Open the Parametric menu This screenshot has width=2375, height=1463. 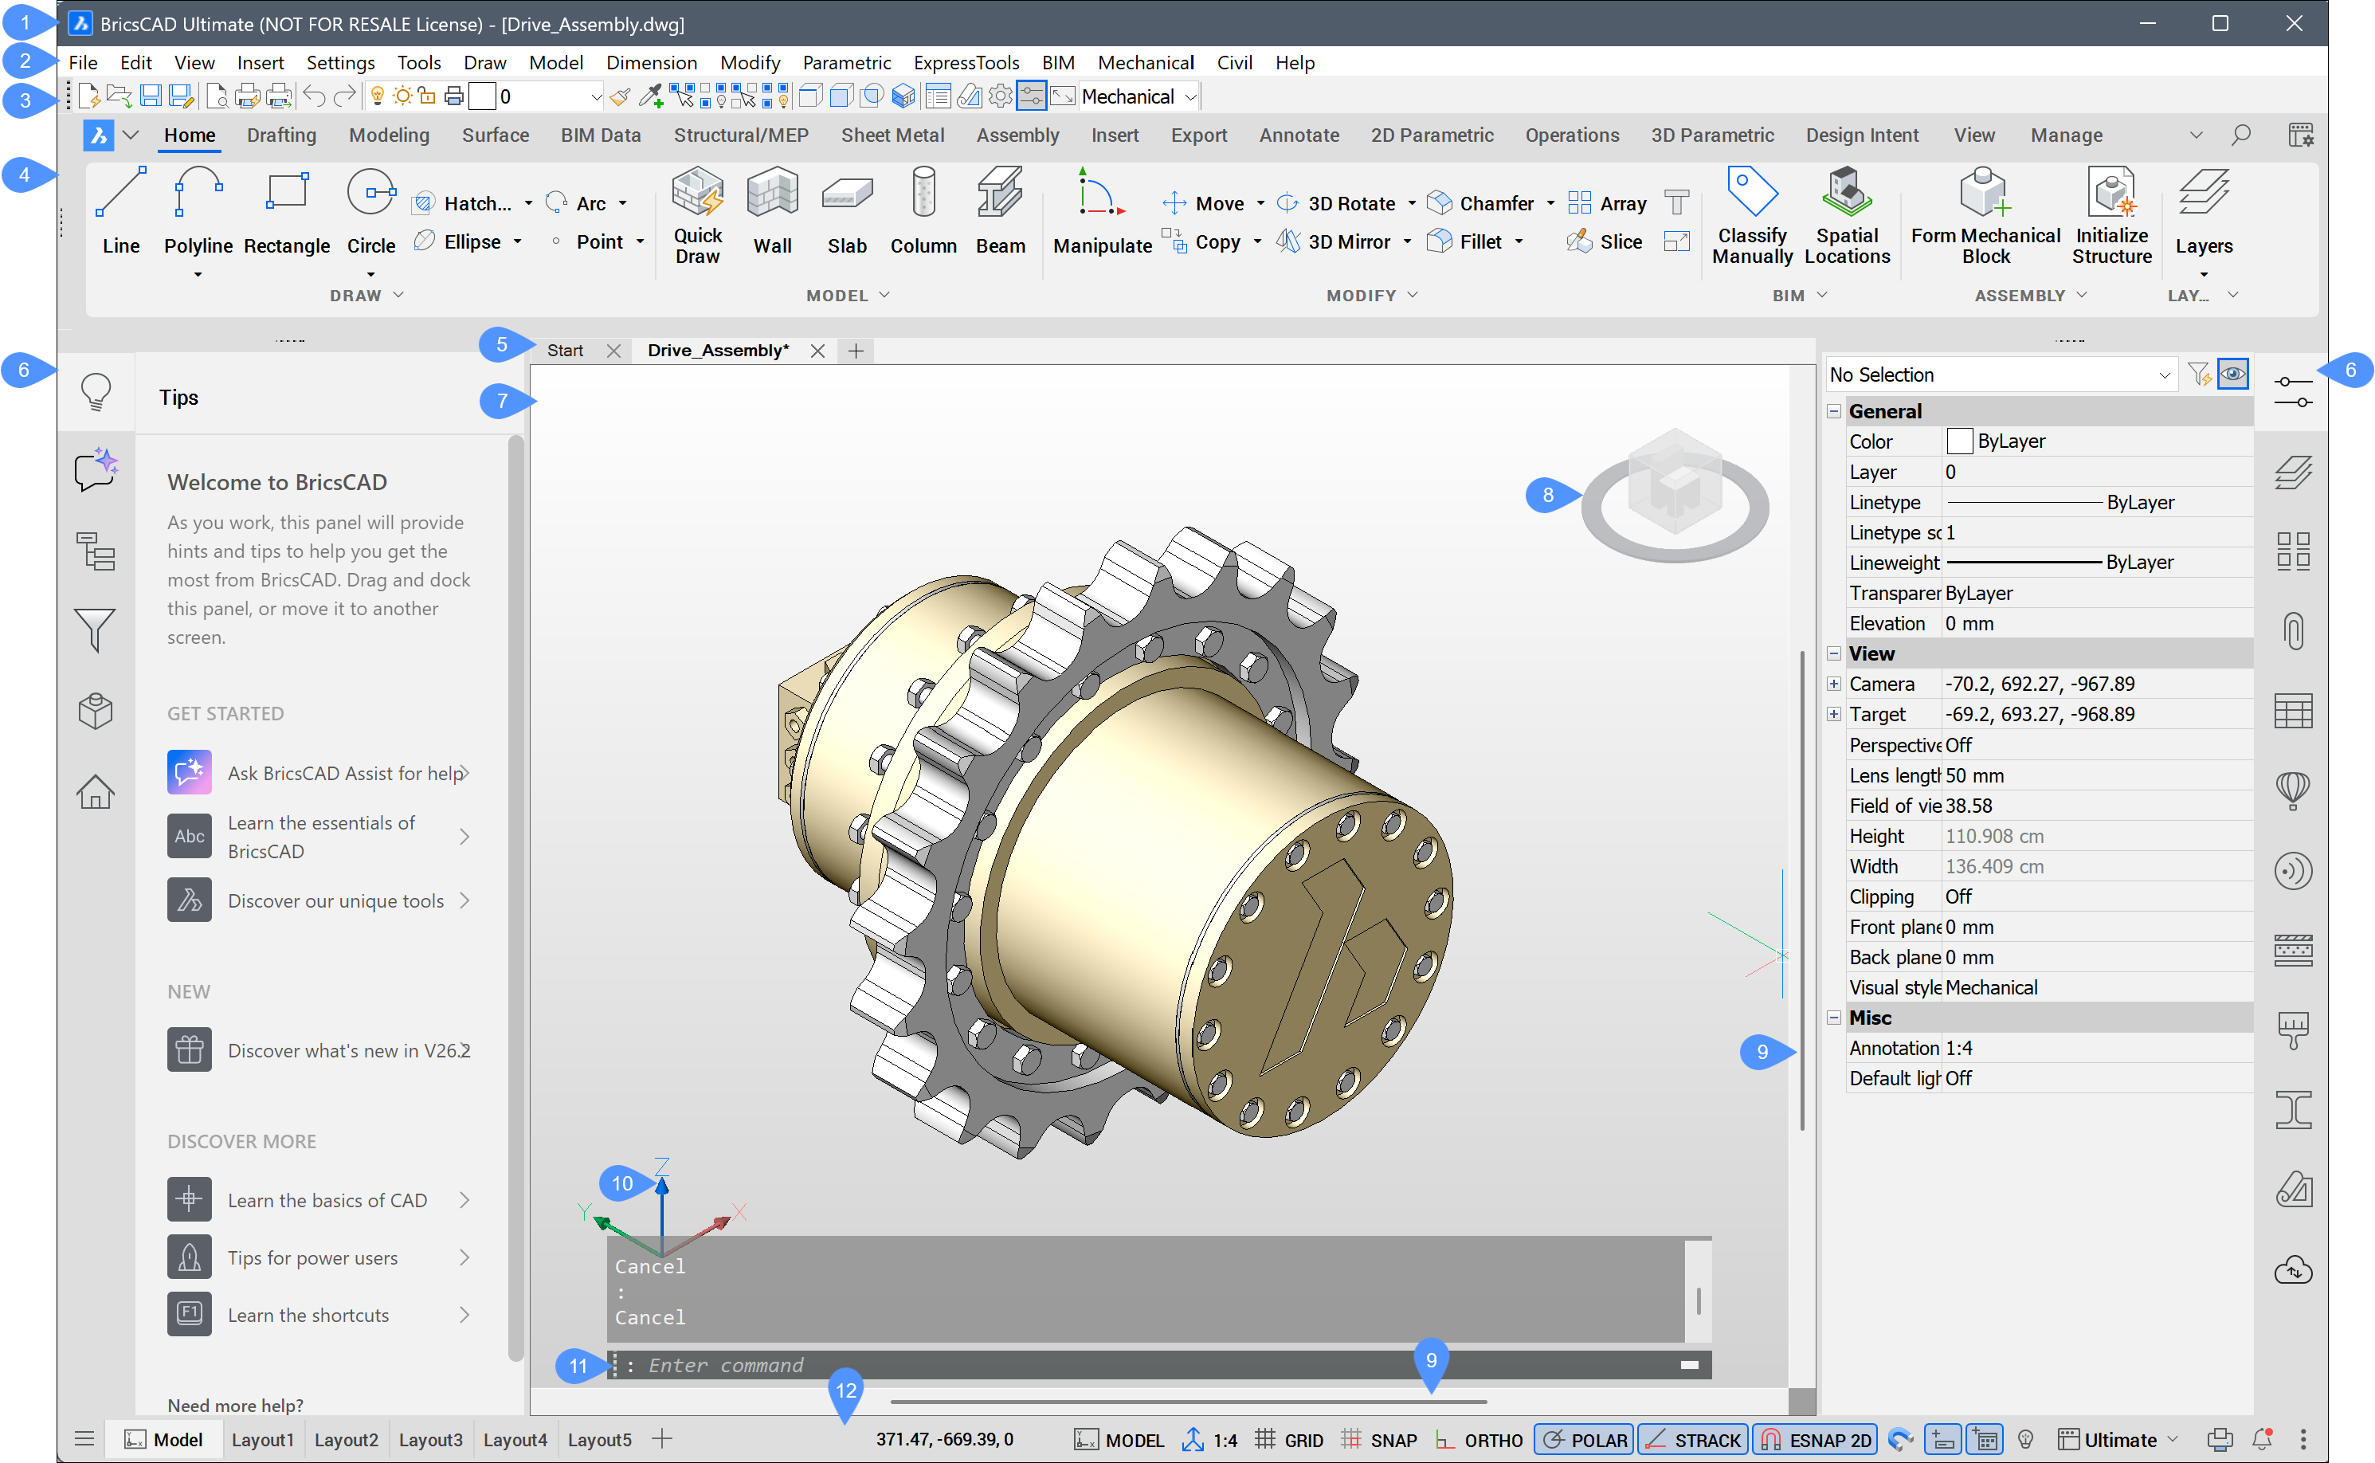click(846, 63)
